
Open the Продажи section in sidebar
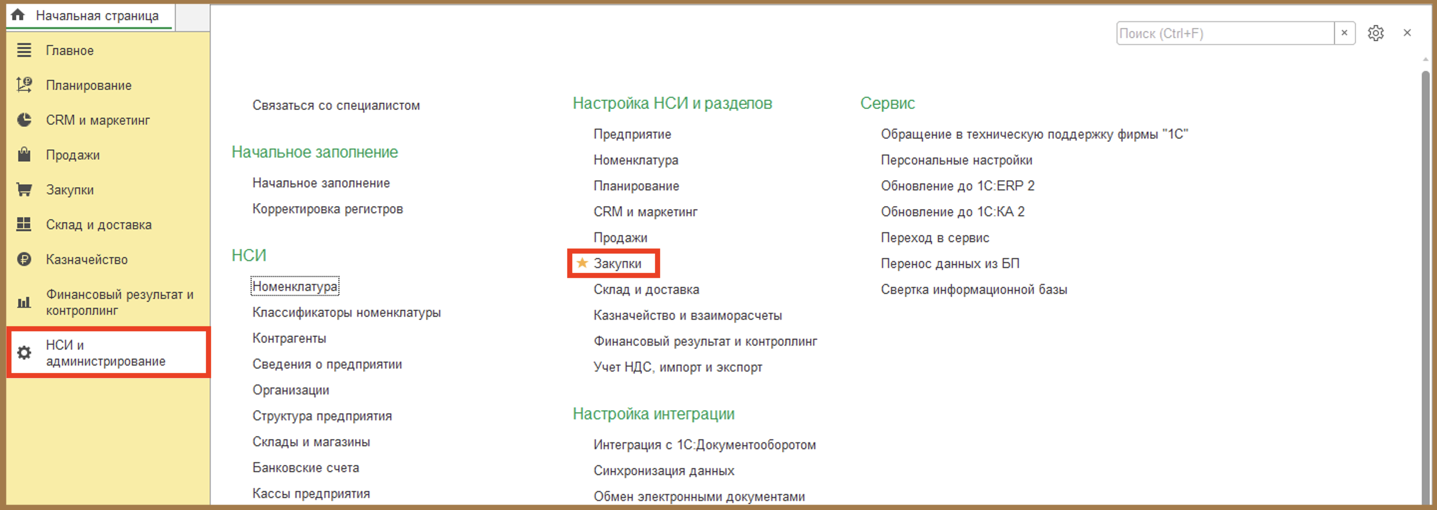[72, 155]
